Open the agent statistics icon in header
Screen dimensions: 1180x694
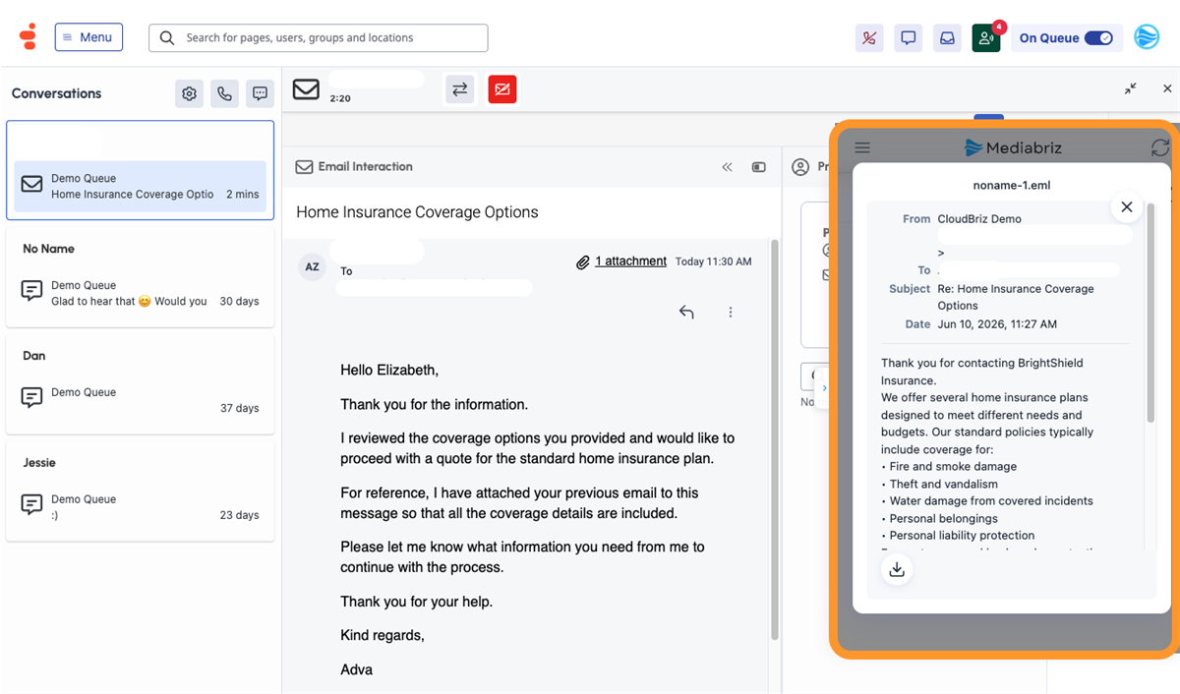(x=869, y=38)
